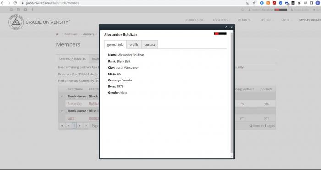Image resolution: width=321 pixels, height=170 pixels.
Task: Open the Chrome profile avatar
Action: [x=318, y=3]
